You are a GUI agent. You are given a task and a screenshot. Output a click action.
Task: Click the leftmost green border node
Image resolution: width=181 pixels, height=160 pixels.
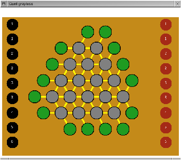click(34, 97)
